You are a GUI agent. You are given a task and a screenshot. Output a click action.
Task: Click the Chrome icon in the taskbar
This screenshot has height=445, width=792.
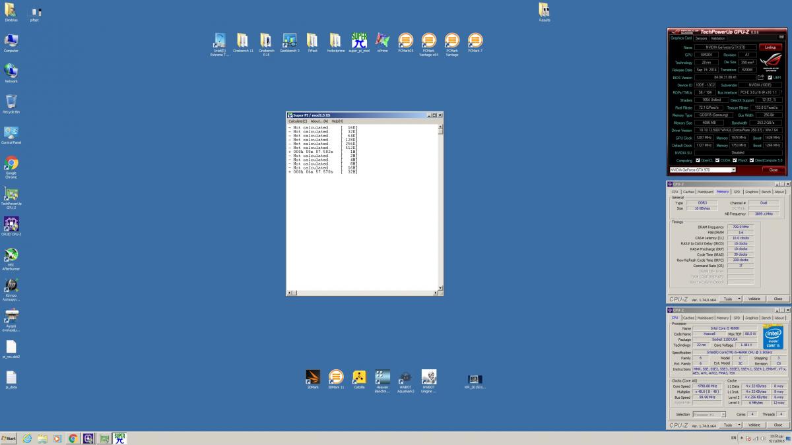pyautogui.click(x=73, y=438)
